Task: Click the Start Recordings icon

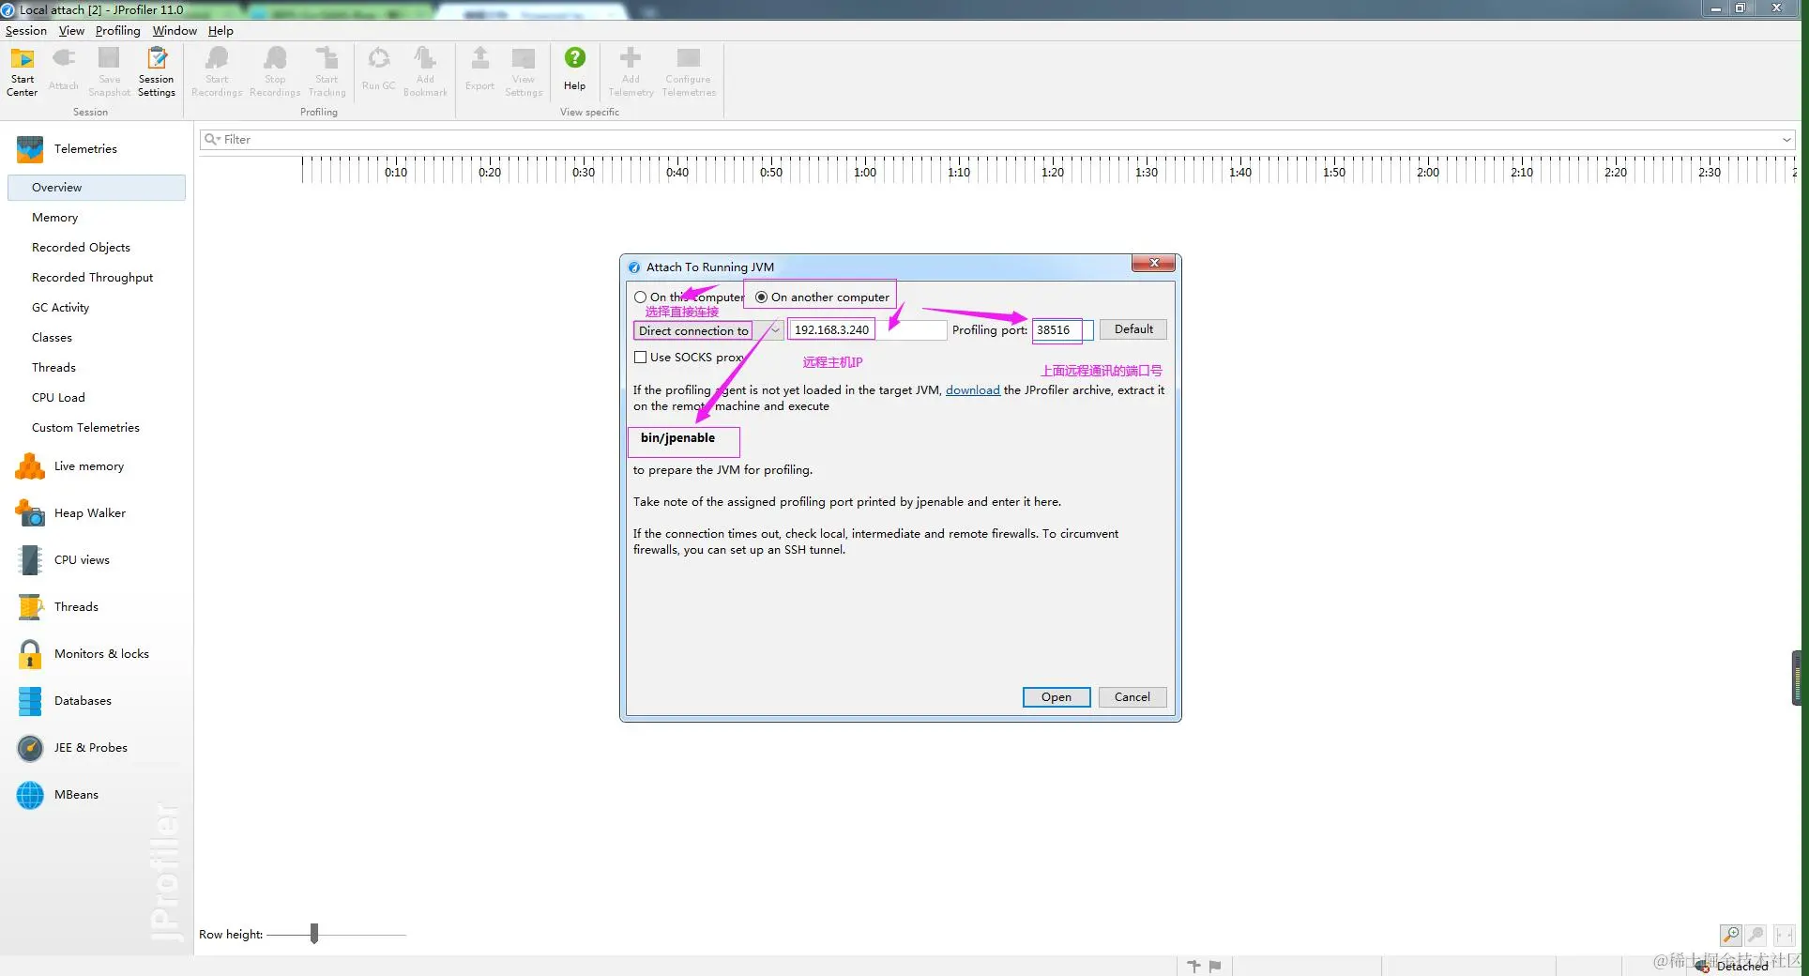Action: [x=217, y=71]
